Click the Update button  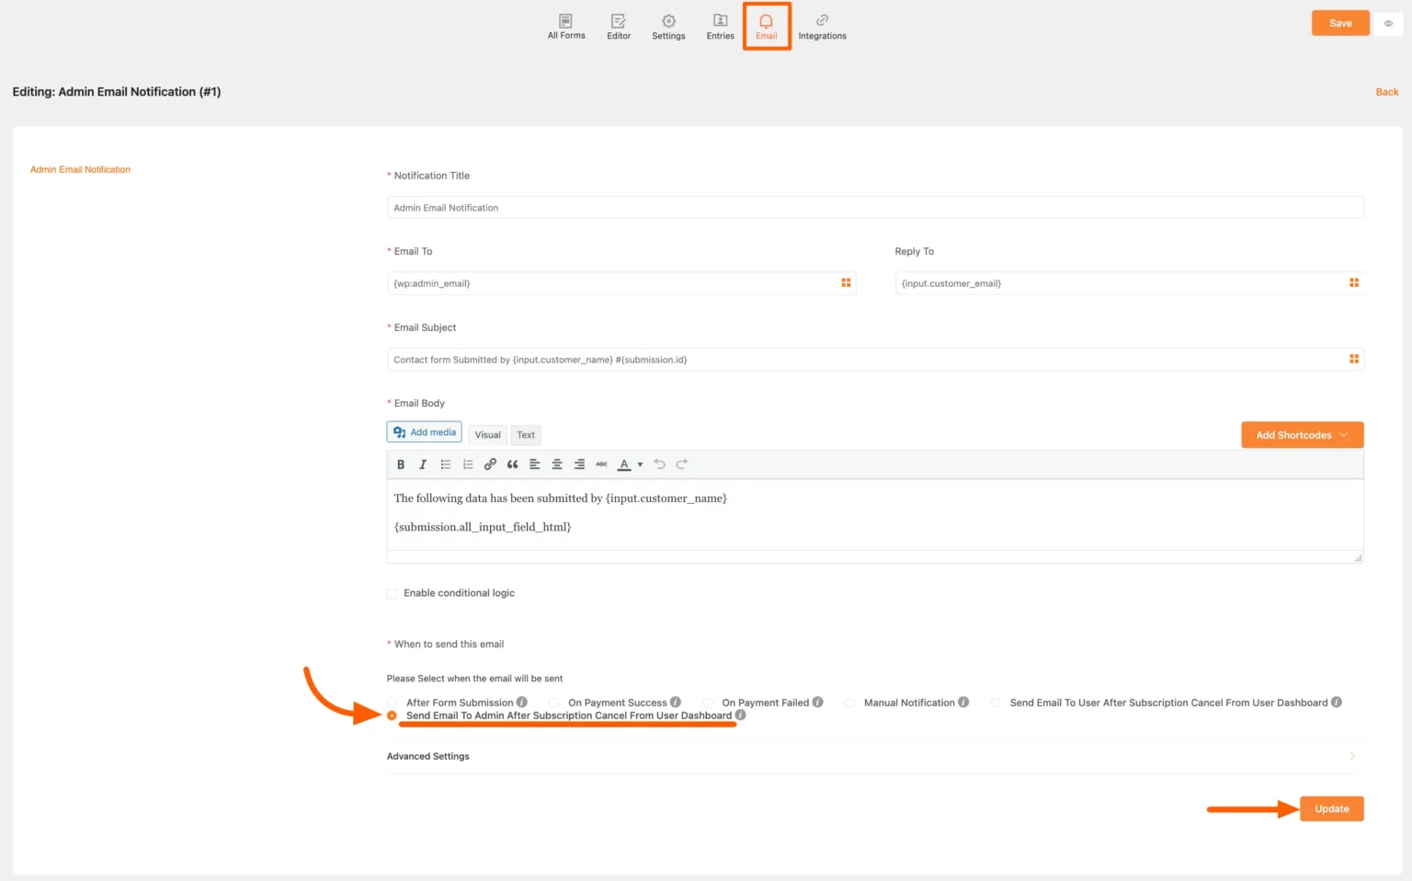pyautogui.click(x=1330, y=808)
